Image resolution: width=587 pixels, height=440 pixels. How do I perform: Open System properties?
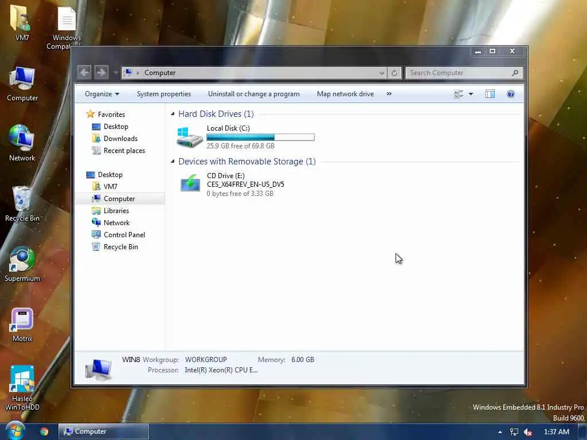point(164,94)
